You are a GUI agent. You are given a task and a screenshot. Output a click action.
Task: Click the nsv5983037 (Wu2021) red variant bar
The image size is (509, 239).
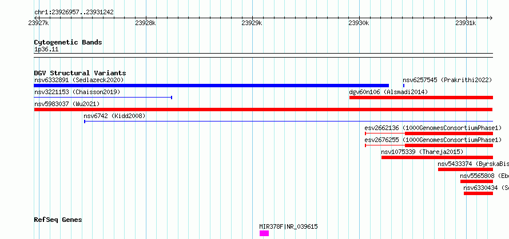click(264, 110)
